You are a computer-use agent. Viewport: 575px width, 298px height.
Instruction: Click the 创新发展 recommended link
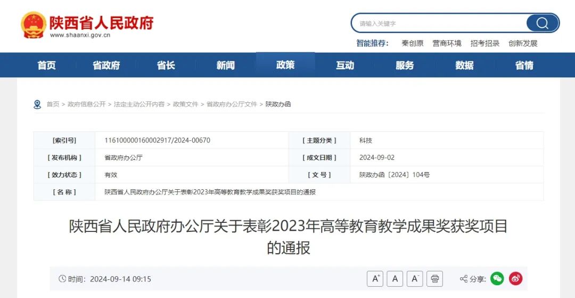pos(523,43)
